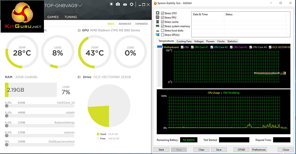Open the GAMES tab in CAM
The width and height of the screenshot is (296, 154).
click(x=53, y=17)
